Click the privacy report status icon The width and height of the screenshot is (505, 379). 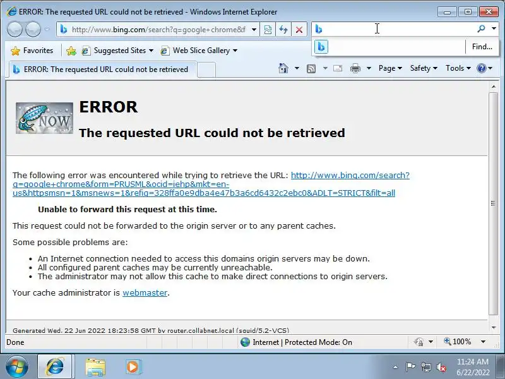pos(419,342)
